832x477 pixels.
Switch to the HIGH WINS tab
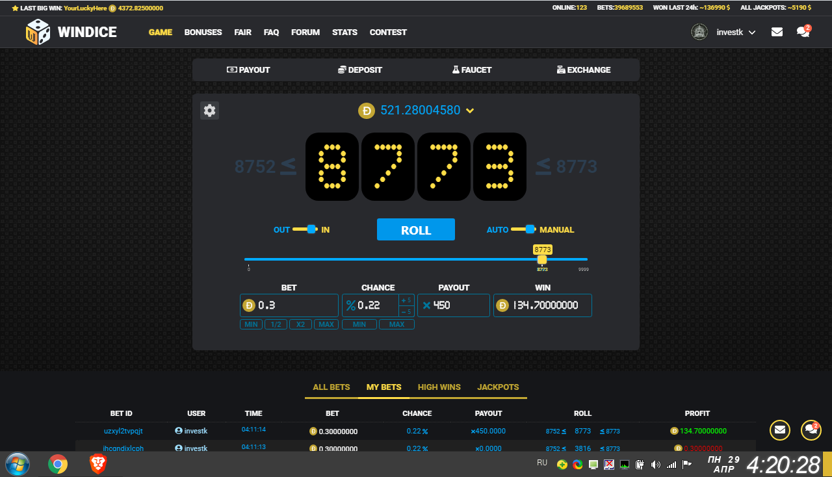[x=439, y=387]
